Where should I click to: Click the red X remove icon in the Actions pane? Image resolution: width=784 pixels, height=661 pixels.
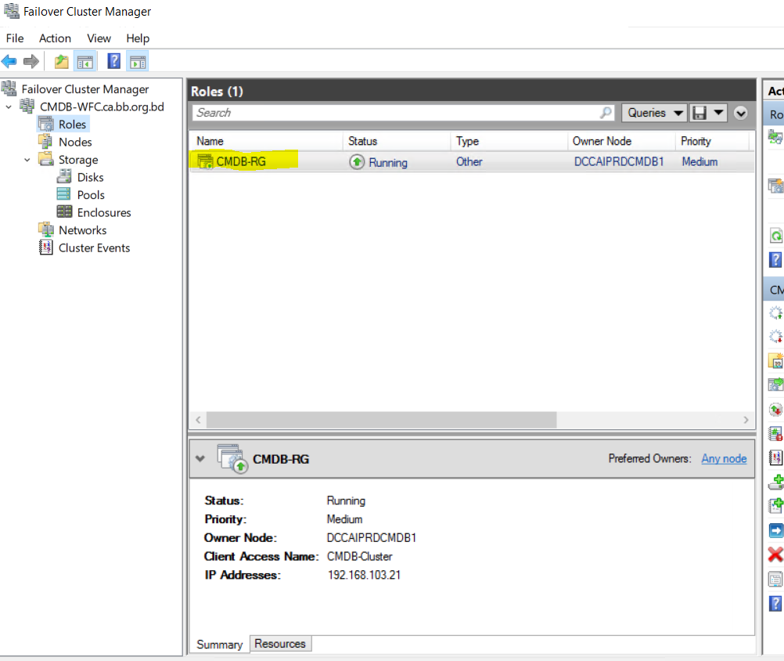pos(775,554)
